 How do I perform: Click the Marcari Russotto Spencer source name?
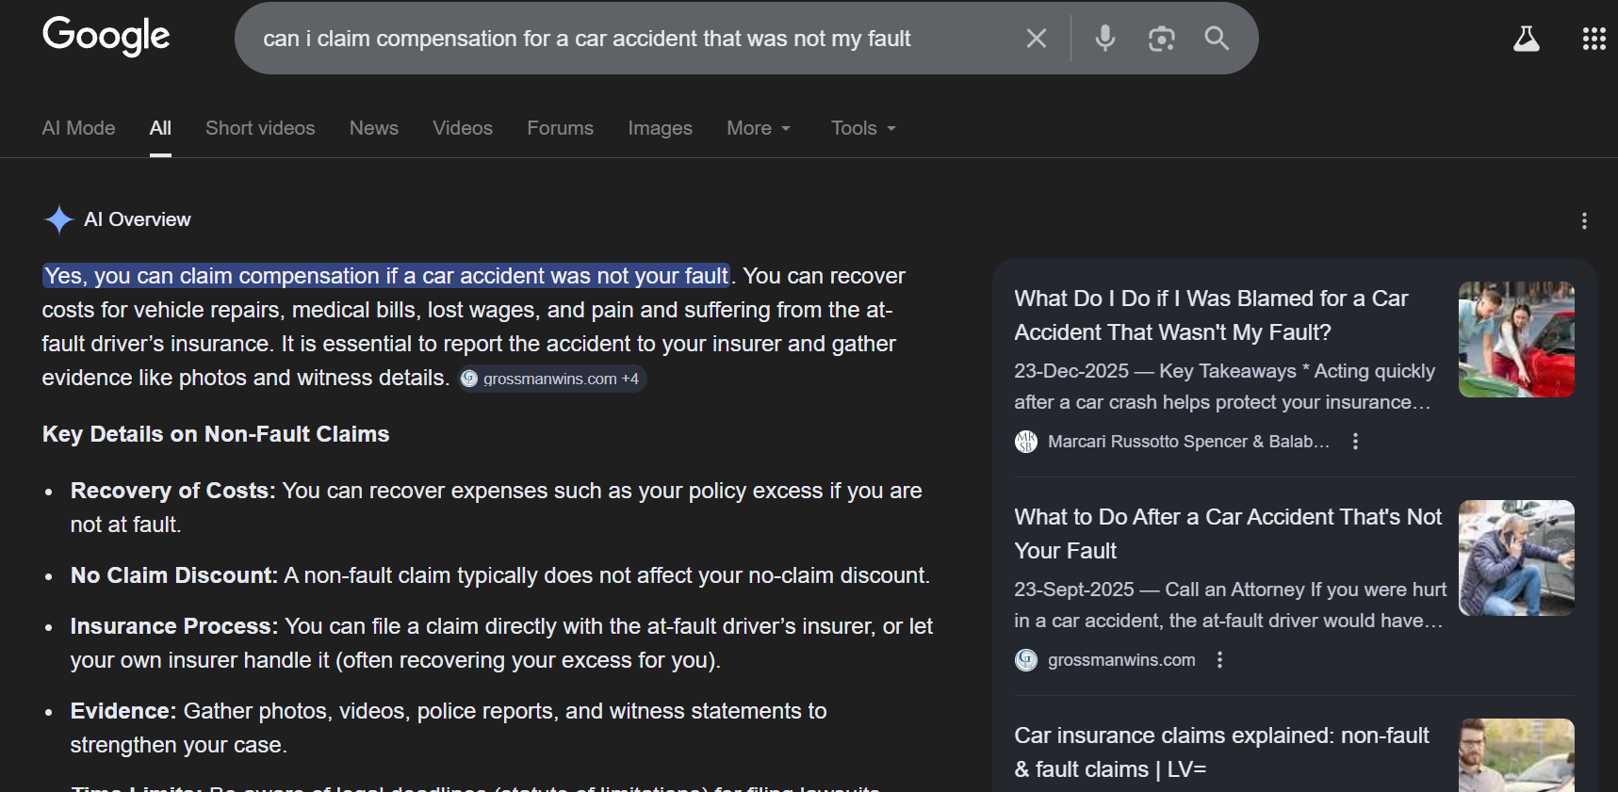[x=1188, y=441]
